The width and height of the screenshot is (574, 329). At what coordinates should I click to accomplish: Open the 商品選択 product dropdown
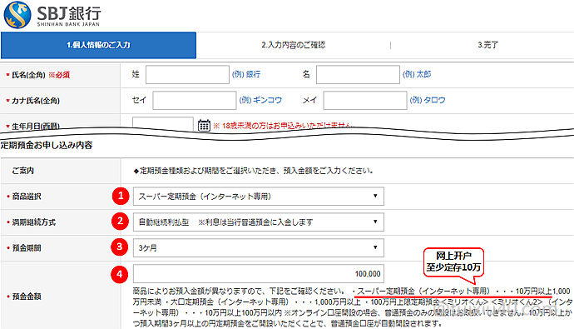(259, 197)
